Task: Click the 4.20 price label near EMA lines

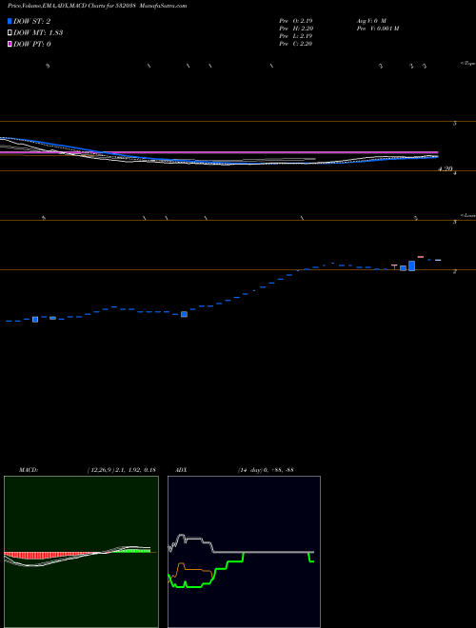Action: coord(446,168)
